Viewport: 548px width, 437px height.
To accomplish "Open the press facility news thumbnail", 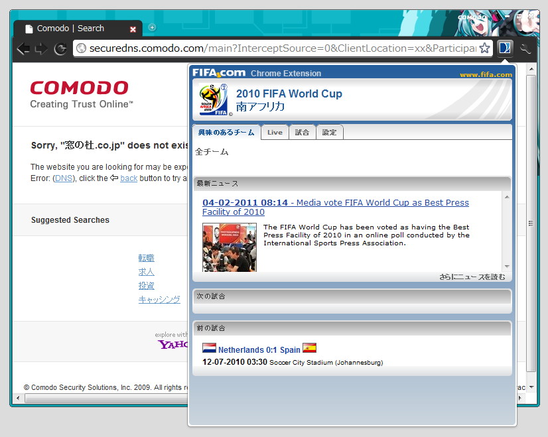I will click(x=230, y=247).
